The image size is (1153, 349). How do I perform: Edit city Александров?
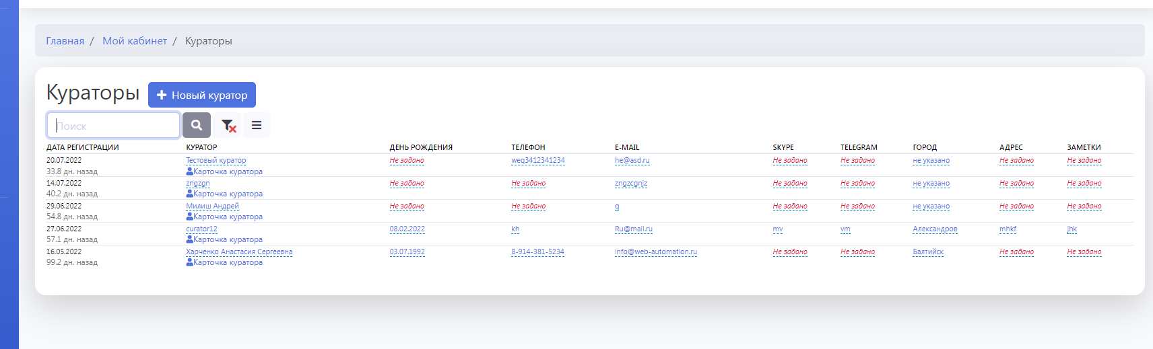pyautogui.click(x=934, y=229)
